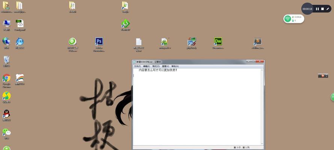Click Notepad scrollbar up arrow
Screen dimensions: 334x150
(x=262, y=70)
